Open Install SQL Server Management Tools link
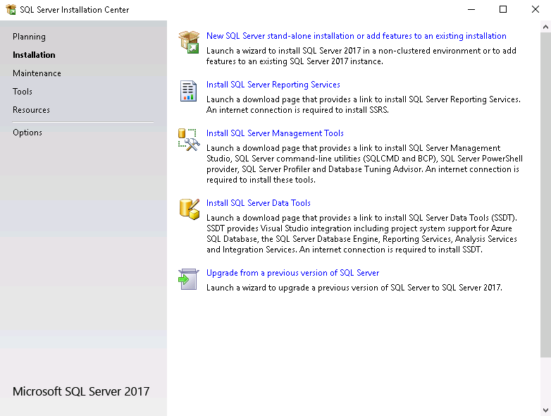Screen dimensions: 551x416 (x=275, y=133)
